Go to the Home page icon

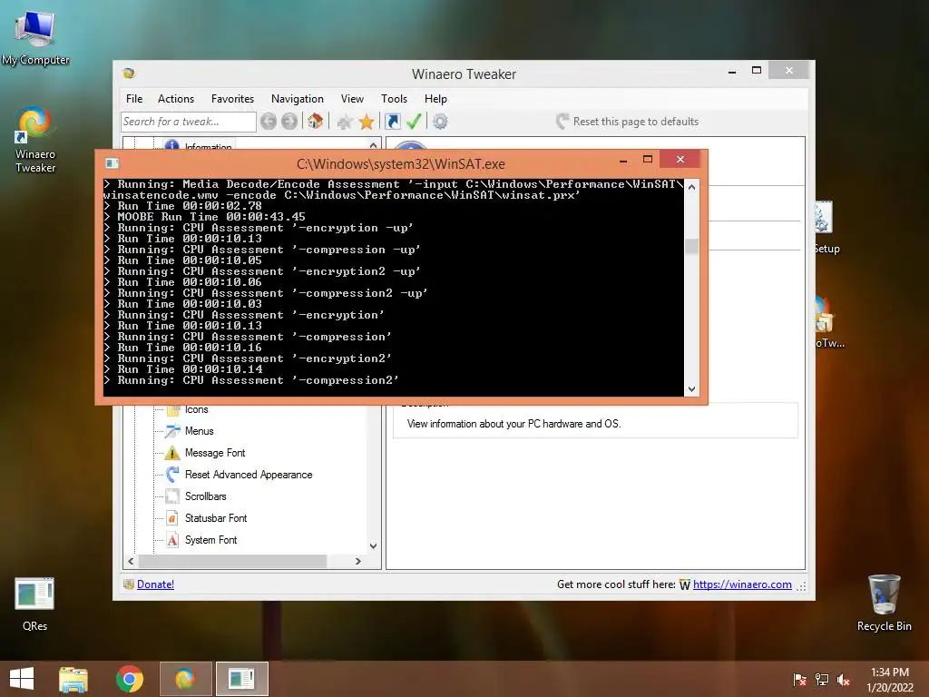click(x=315, y=122)
